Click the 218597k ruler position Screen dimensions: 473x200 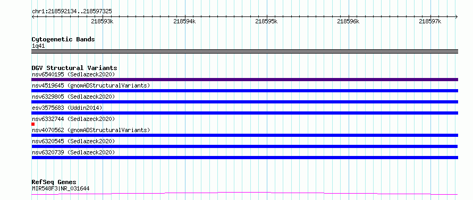pyautogui.click(x=430, y=21)
